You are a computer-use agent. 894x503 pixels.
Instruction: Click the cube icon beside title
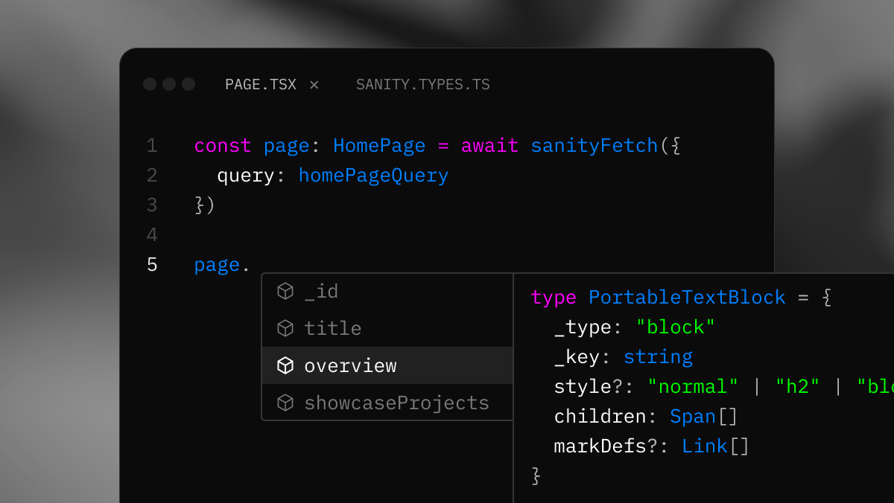(x=285, y=328)
